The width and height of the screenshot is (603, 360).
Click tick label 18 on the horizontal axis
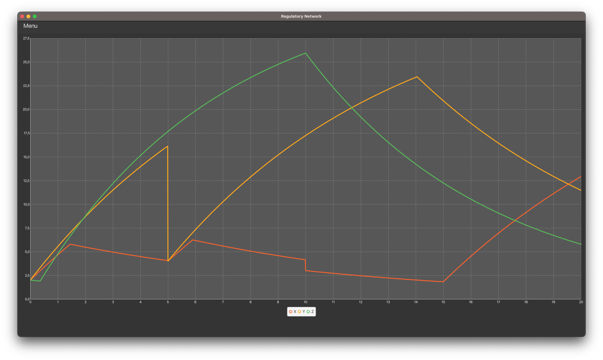tap(526, 302)
